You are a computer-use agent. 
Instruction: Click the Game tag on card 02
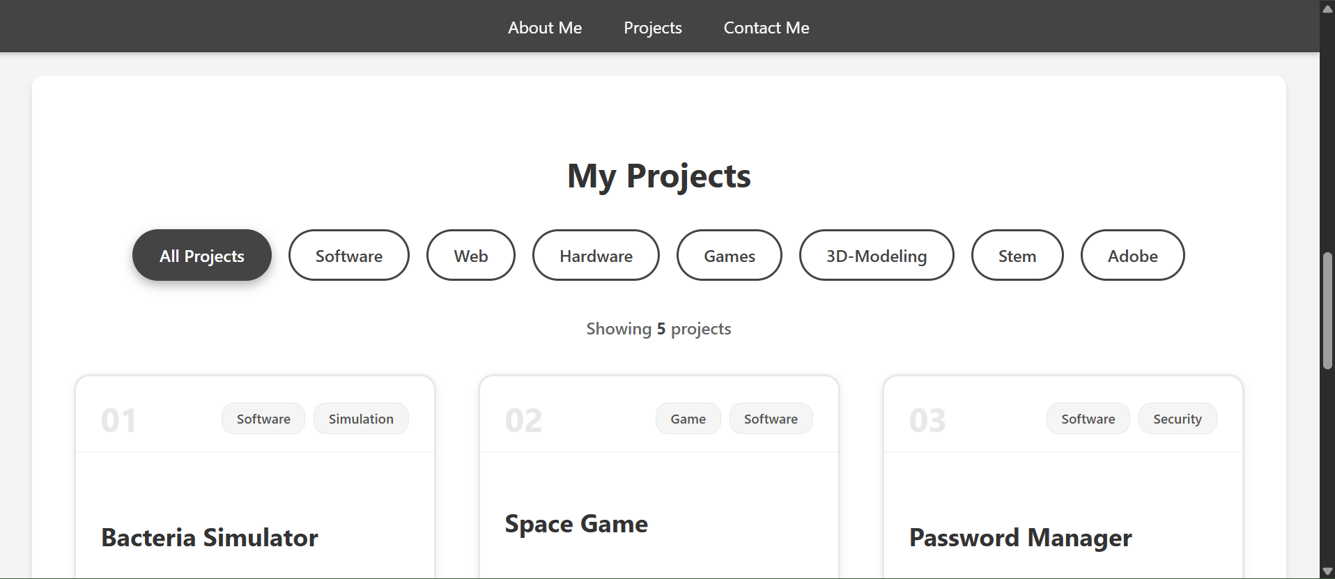pos(688,419)
